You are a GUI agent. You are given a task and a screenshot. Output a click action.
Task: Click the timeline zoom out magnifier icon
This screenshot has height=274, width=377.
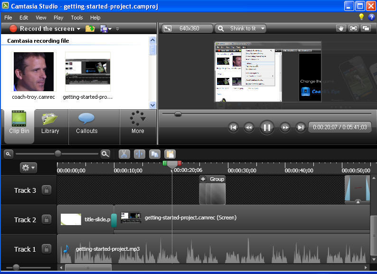pos(9,154)
